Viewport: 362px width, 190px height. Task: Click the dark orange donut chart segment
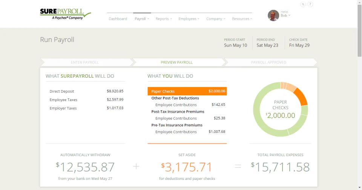(x=301, y=97)
